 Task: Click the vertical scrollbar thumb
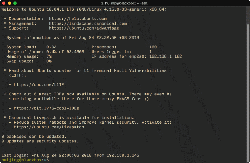coord(248,93)
